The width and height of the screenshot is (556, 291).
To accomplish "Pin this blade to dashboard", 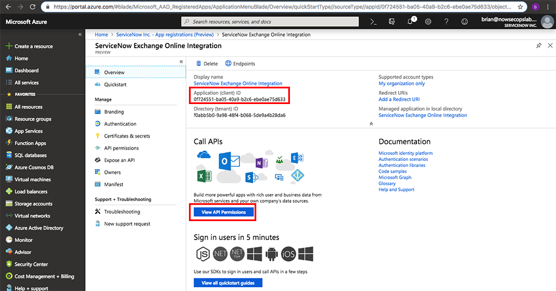I will tap(539, 46).
